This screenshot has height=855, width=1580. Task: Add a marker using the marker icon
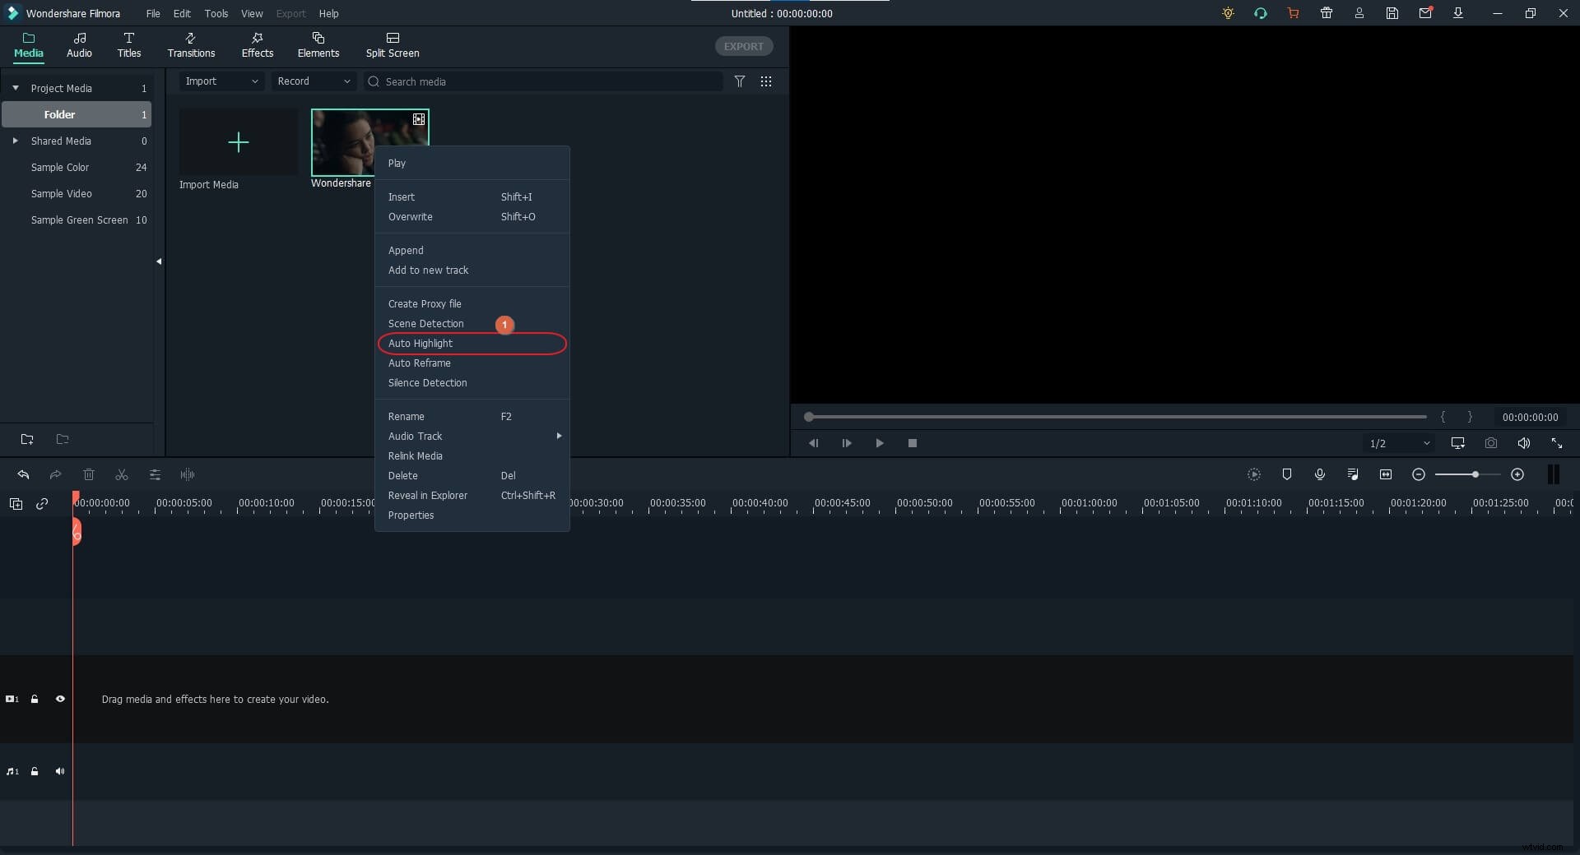(1287, 474)
